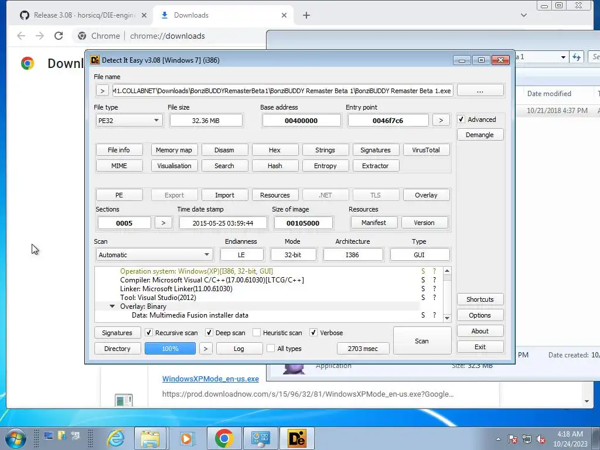Close the Downloads tab in Chrome
The height and width of the screenshot is (450, 600).
click(x=284, y=15)
